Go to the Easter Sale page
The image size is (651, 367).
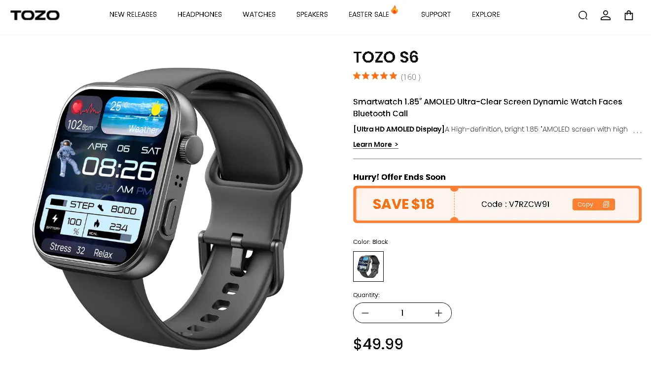coord(369,14)
